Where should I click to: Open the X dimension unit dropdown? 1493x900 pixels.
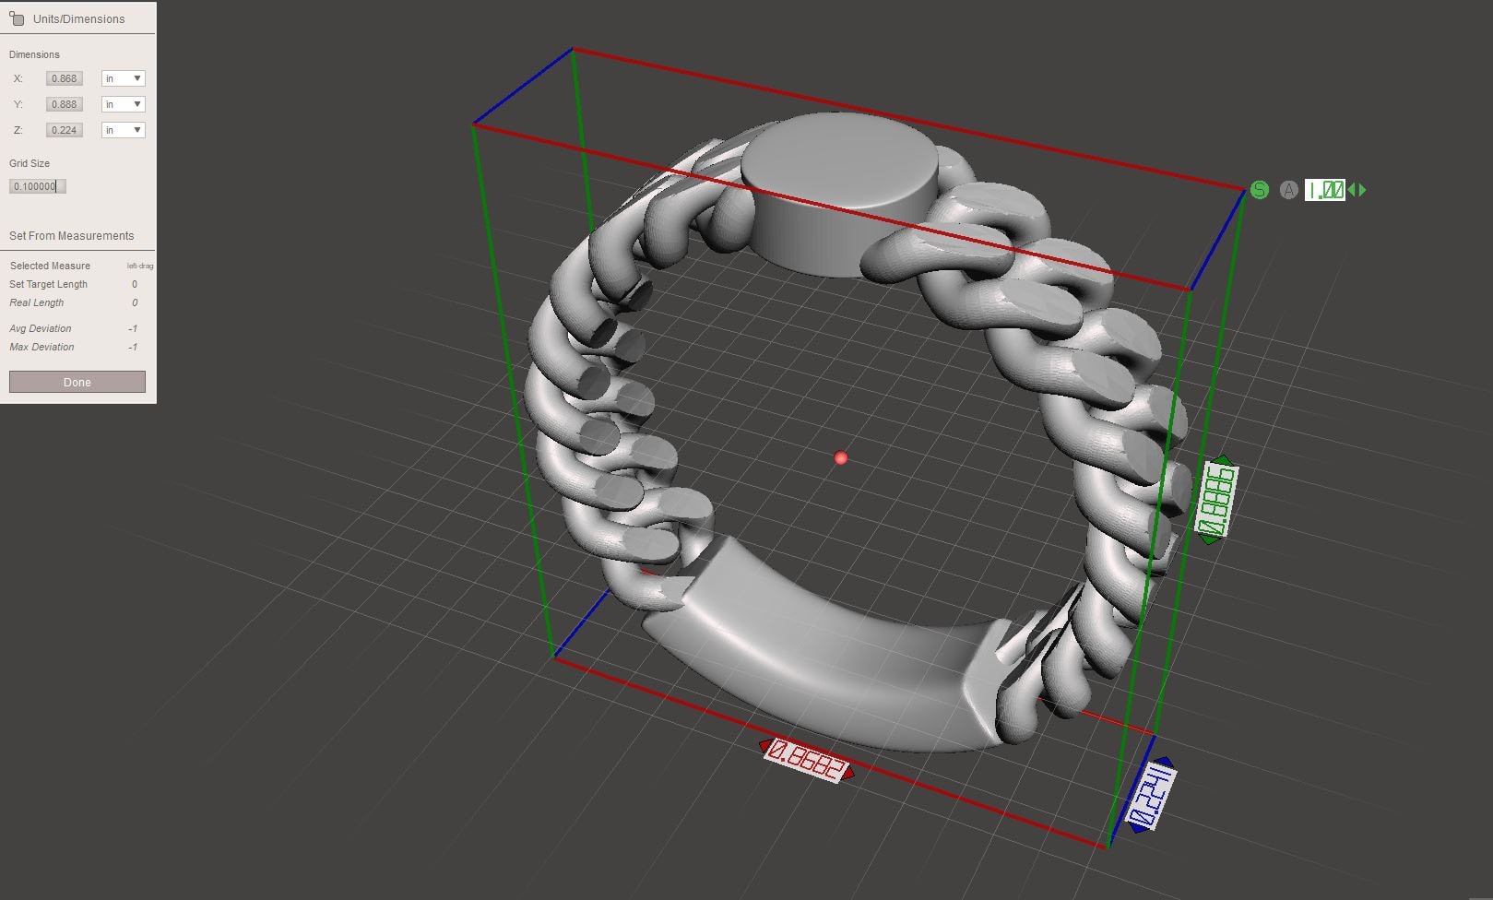point(124,78)
